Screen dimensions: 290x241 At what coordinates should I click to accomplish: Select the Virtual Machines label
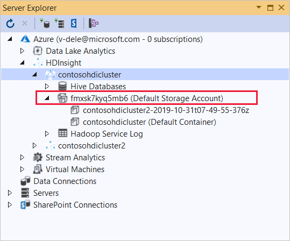[75, 169]
